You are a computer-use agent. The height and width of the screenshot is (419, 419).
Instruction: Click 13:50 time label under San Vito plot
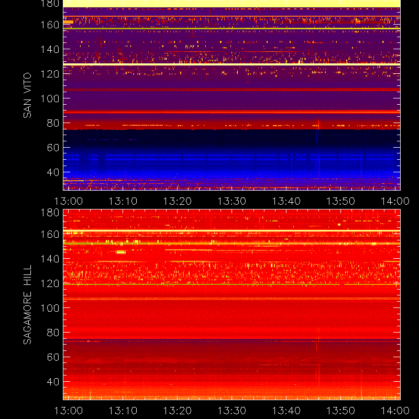pyautogui.click(x=341, y=201)
